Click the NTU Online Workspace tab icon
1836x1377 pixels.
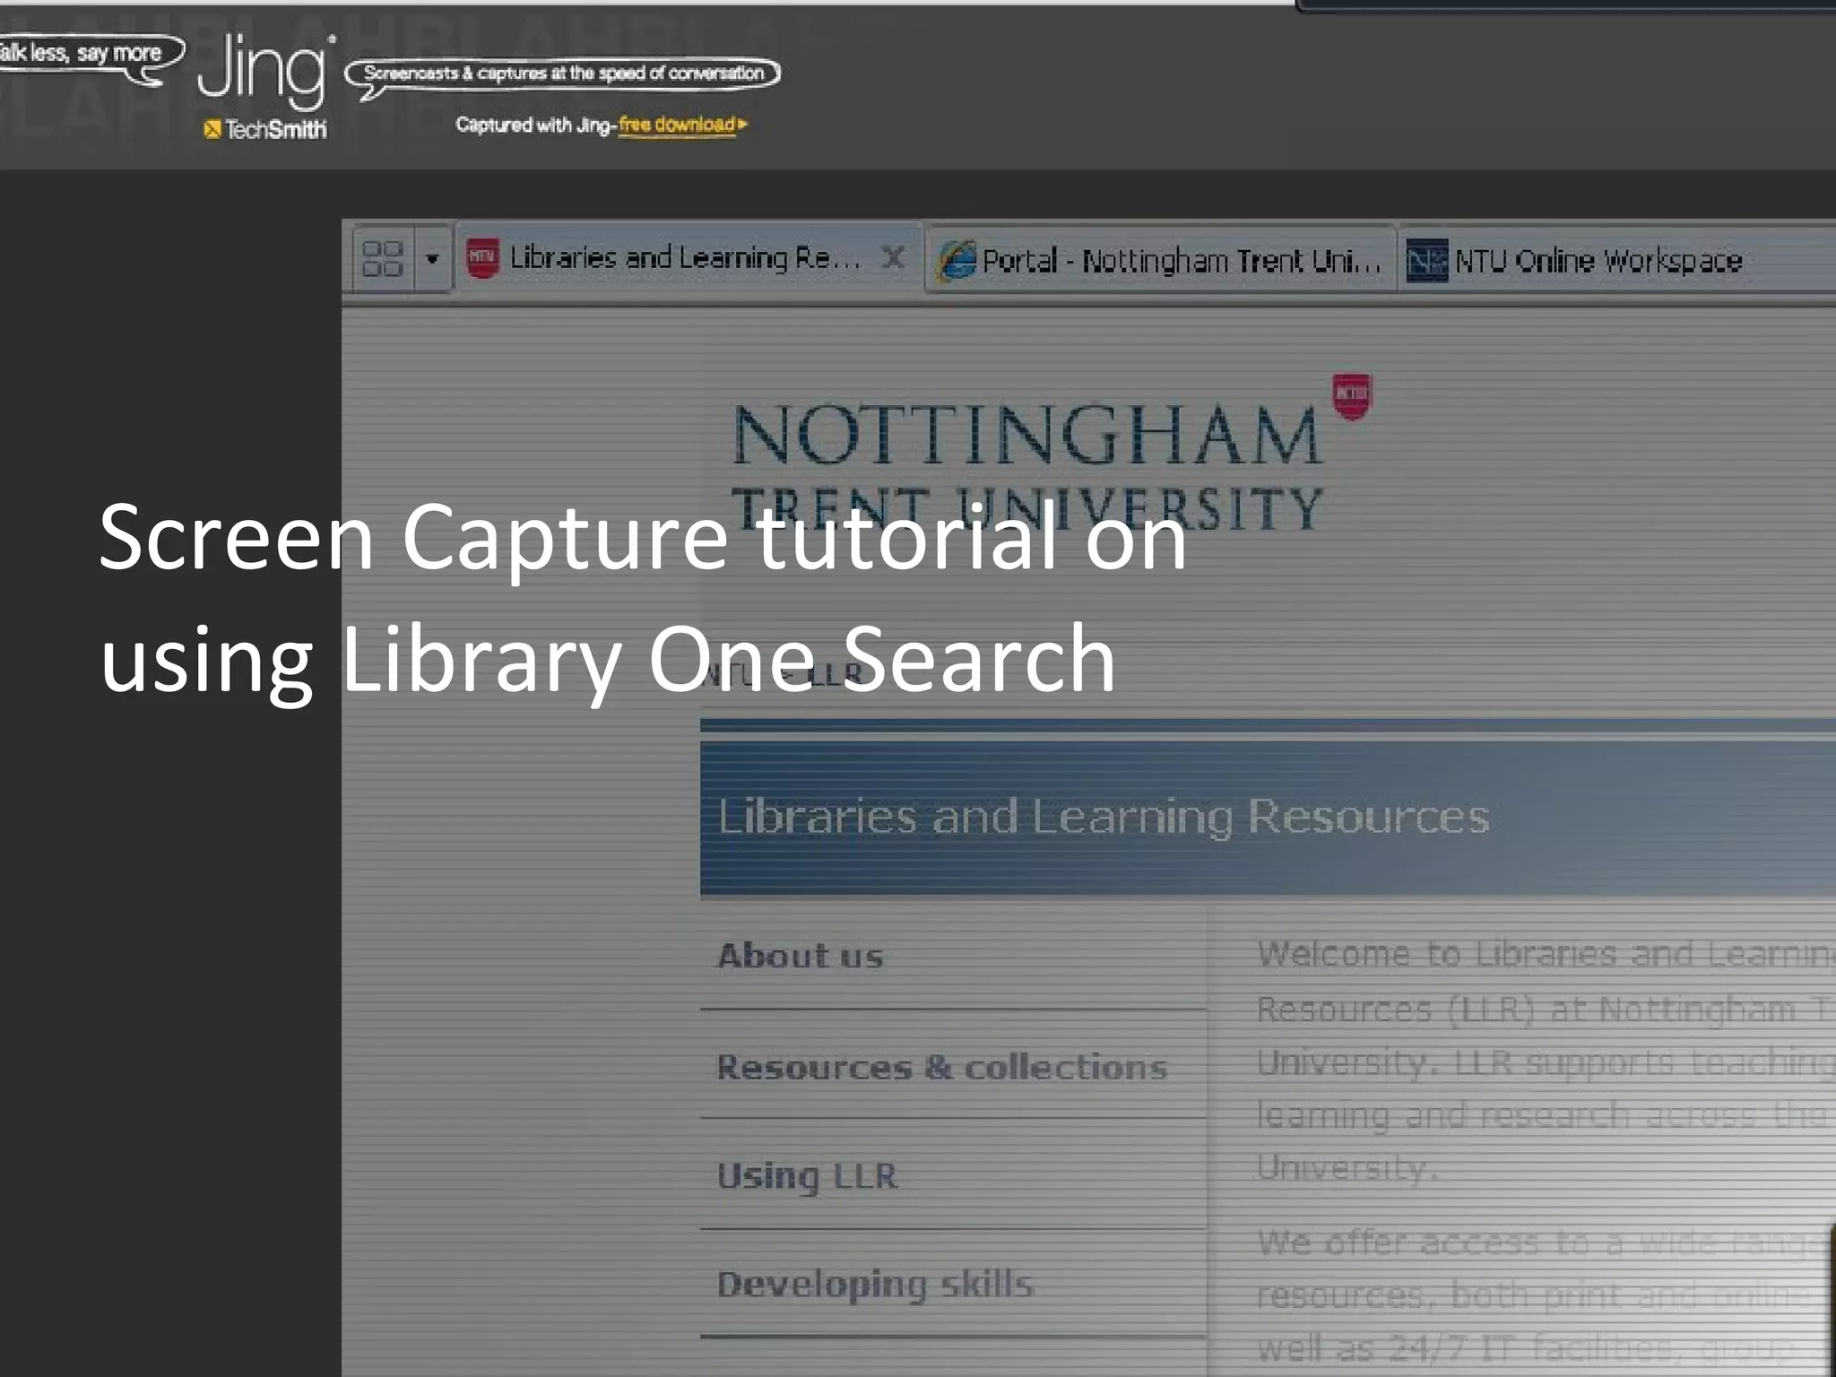coord(1426,261)
